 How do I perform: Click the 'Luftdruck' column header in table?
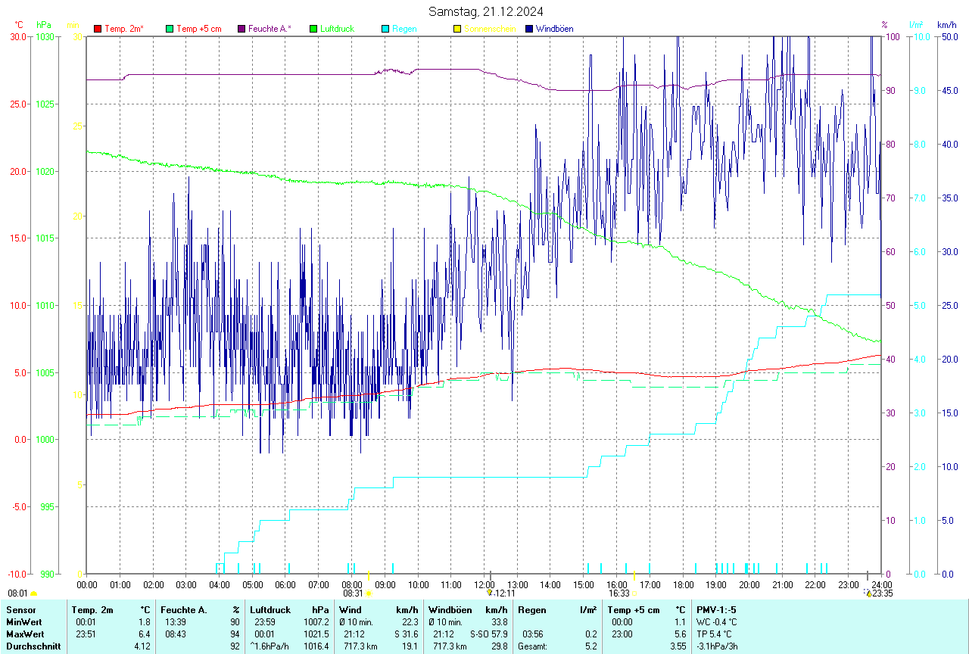coord(270,610)
